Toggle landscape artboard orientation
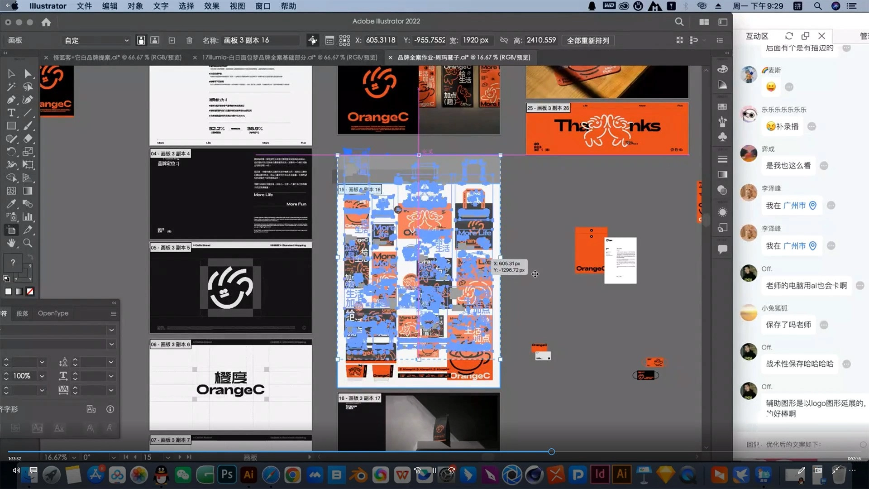 [155, 40]
